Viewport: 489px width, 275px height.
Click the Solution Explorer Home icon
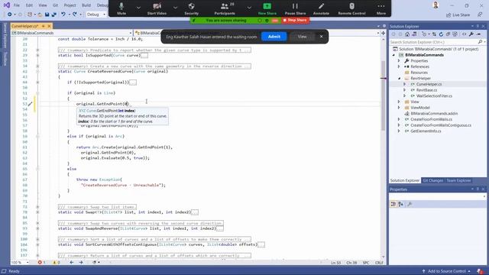coord(407,34)
